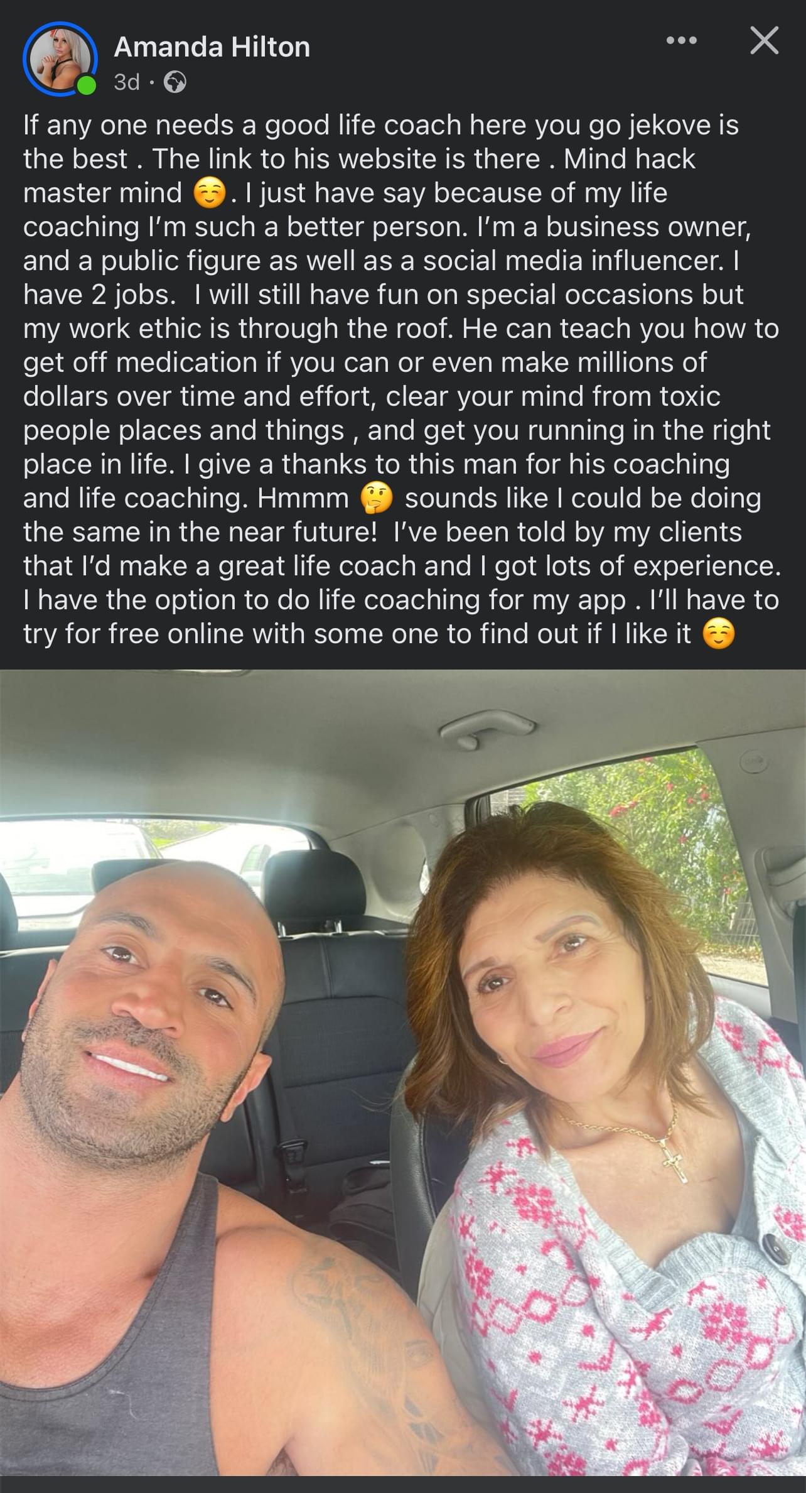Click the "3d" post timestamp
Screen dimensions: 806x1493
(127, 82)
